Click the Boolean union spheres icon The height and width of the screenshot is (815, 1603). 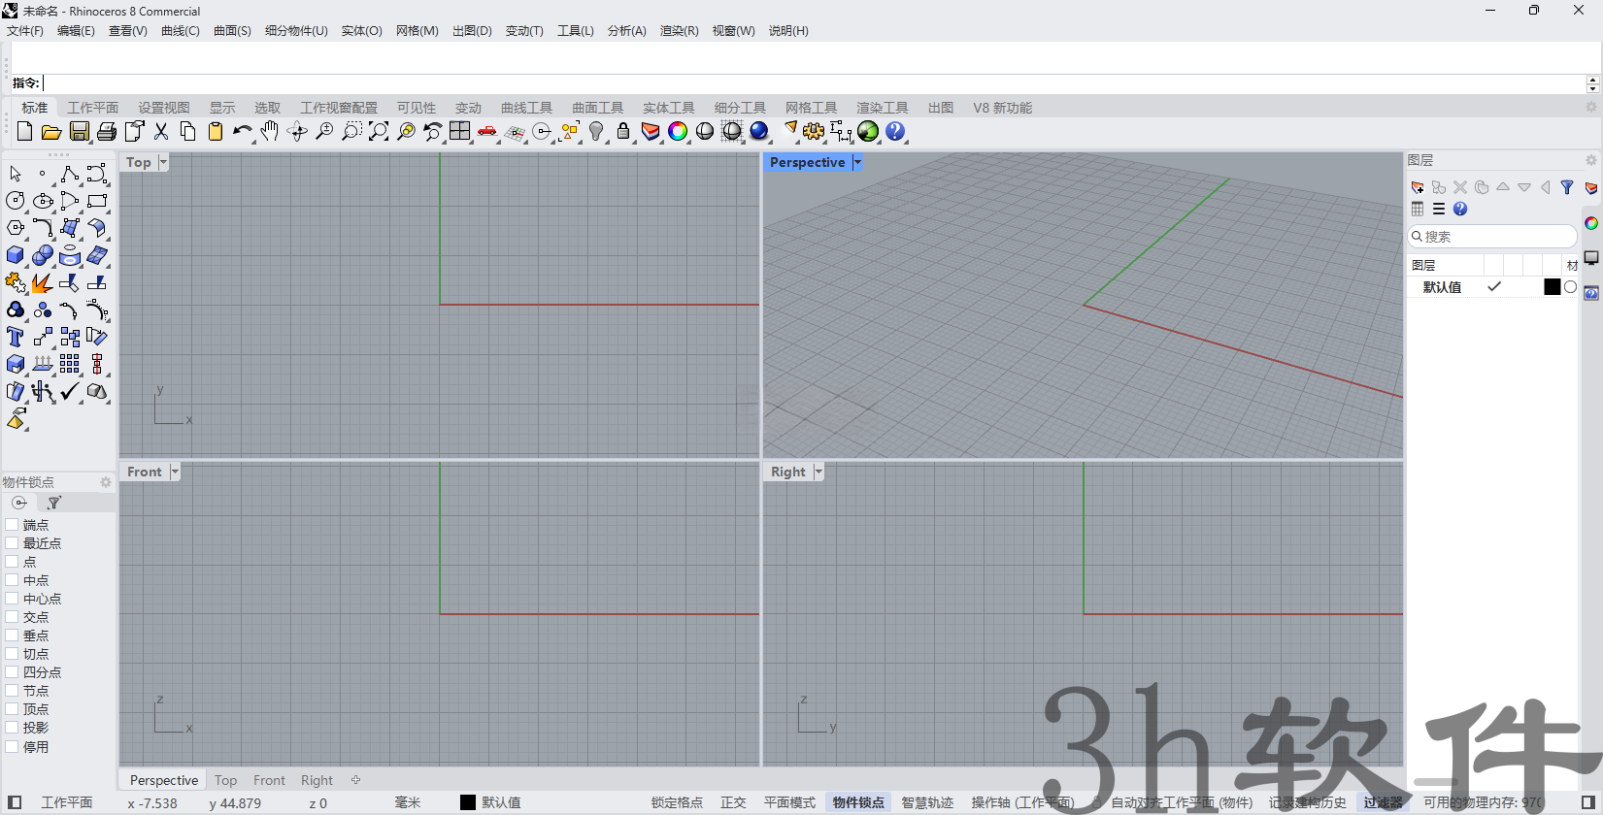43,255
